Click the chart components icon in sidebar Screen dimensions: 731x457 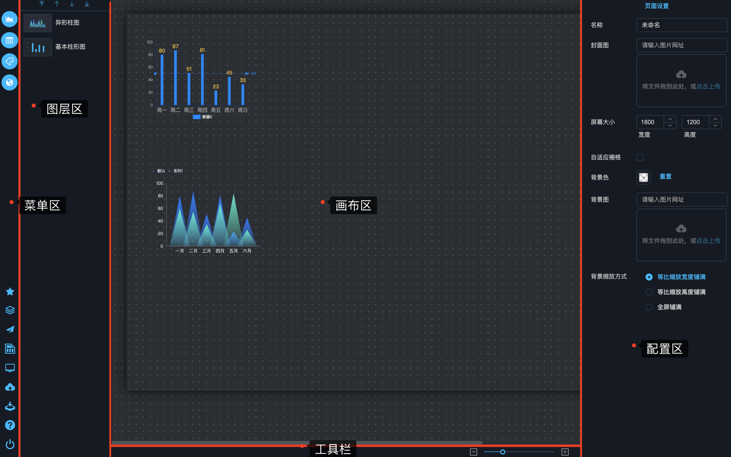(x=9, y=19)
